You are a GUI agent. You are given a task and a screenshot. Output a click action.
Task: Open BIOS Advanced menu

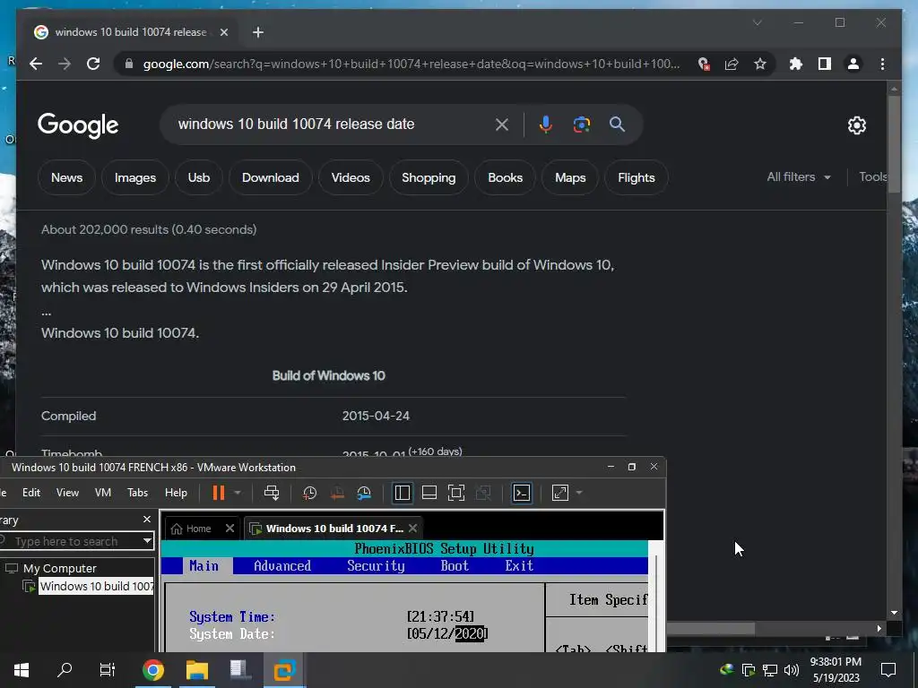point(282,566)
